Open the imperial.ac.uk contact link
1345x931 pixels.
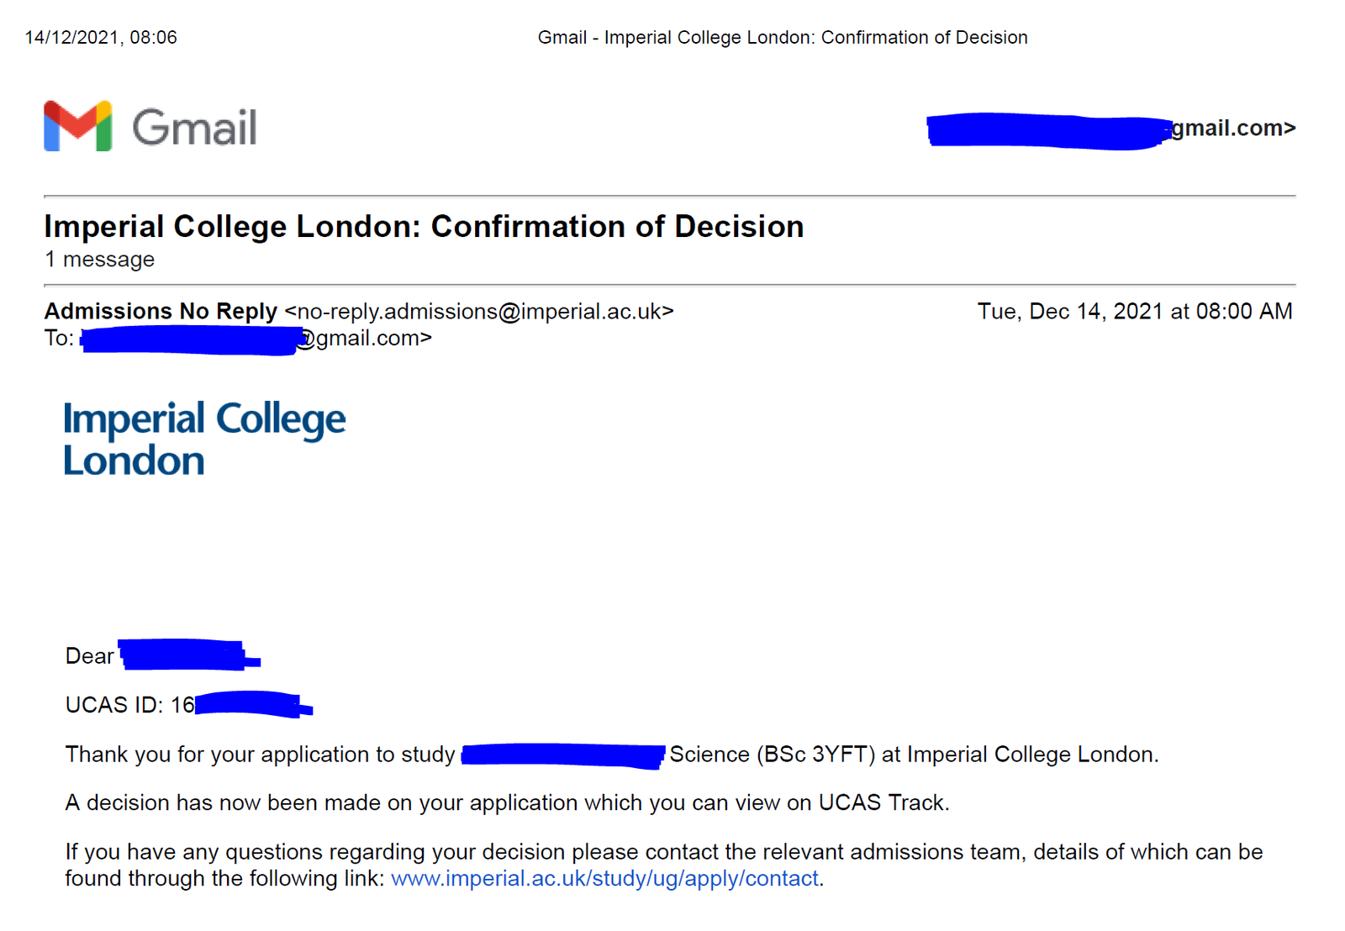(604, 879)
